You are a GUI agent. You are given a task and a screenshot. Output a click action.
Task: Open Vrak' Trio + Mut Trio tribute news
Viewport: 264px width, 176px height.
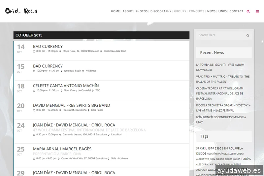tap(223, 79)
